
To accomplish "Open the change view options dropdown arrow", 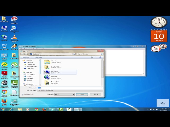I will tap(95, 57).
